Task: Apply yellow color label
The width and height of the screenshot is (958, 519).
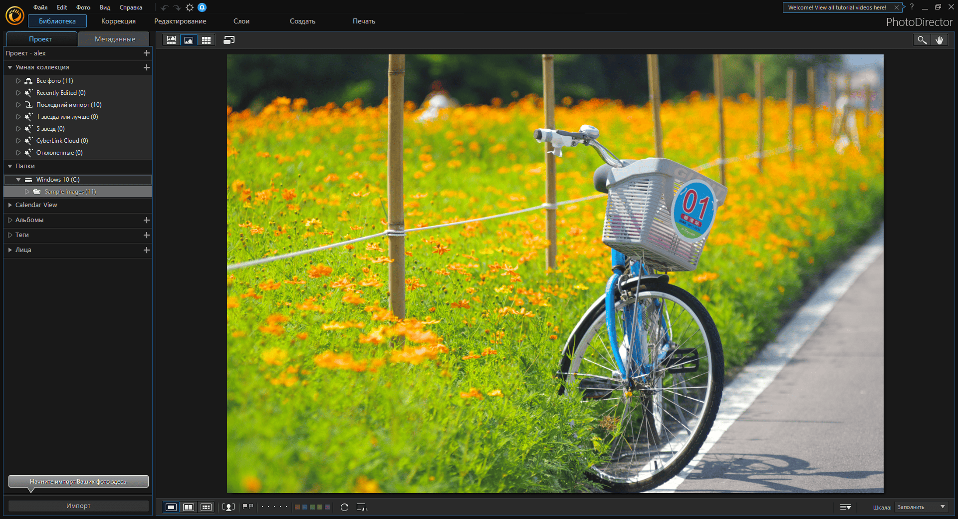Action: [320, 507]
